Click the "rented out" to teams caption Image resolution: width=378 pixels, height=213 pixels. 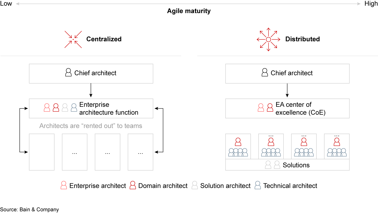coord(91,126)
